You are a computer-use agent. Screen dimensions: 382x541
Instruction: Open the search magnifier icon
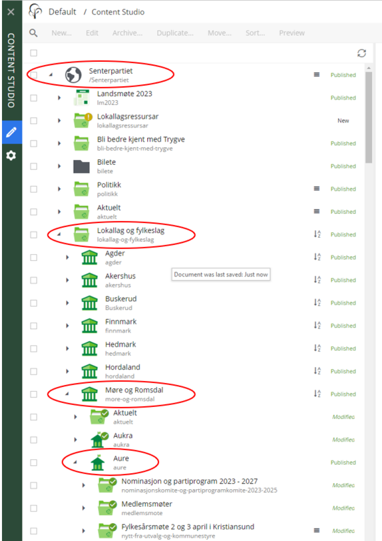[x=33, y=33]
